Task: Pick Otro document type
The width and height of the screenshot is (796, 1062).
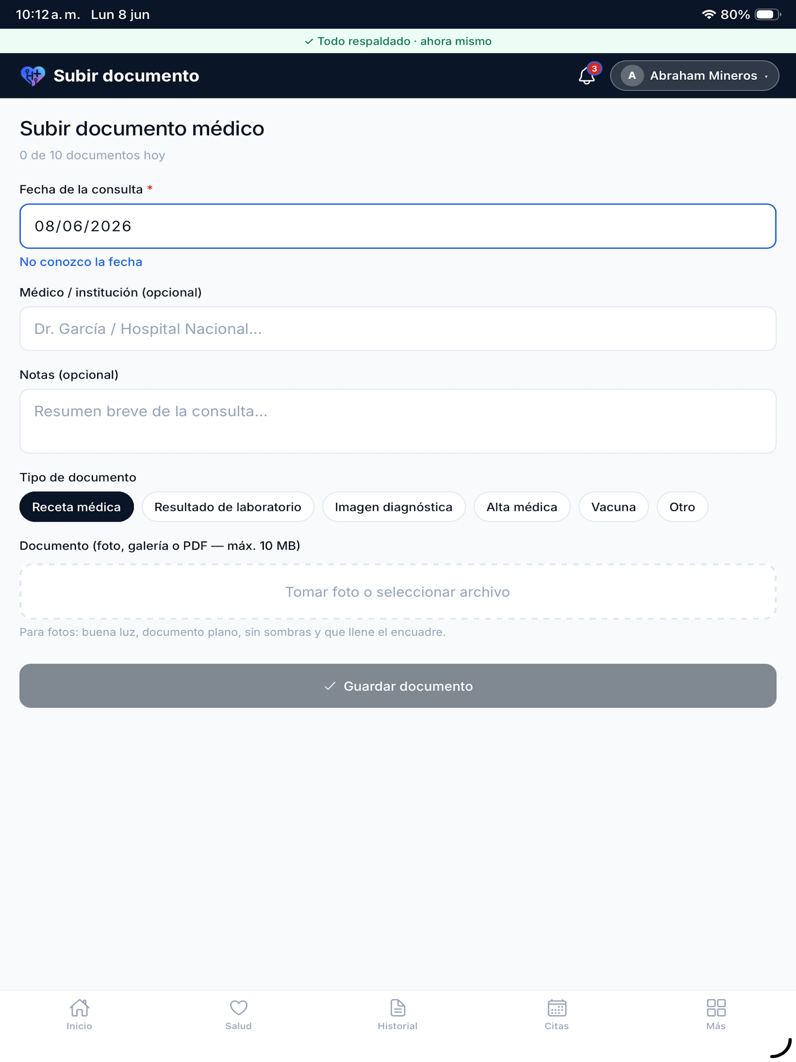Action: pyautogui.click(x=682, y=507)
